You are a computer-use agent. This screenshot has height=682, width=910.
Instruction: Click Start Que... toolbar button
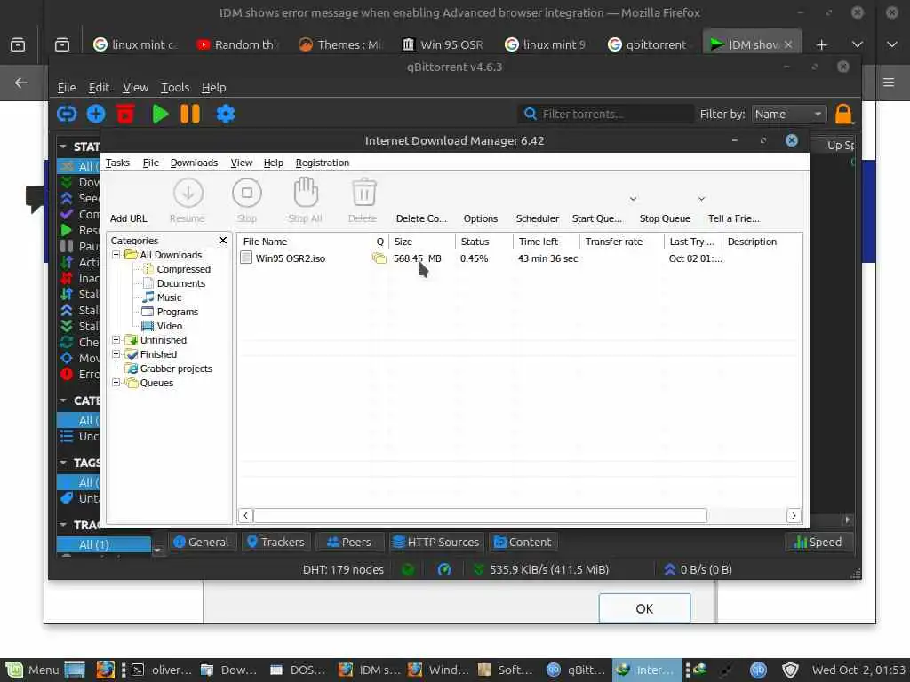point(596,218)
